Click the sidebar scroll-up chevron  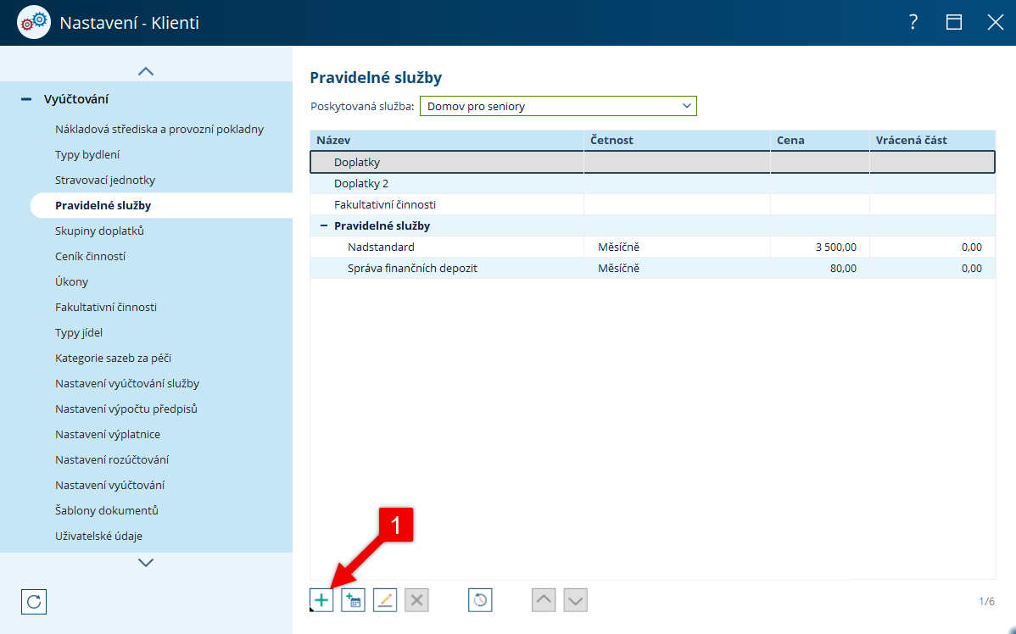pyautogui.click(x=146, y=71)
